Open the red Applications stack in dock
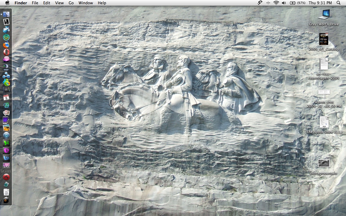 (6, 177)
